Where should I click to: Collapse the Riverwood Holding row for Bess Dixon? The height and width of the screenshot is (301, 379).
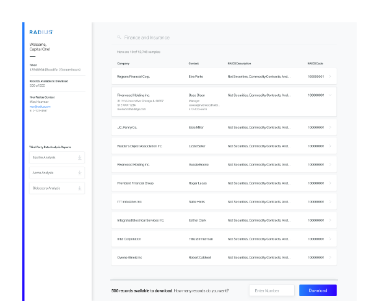coord(330,95)
